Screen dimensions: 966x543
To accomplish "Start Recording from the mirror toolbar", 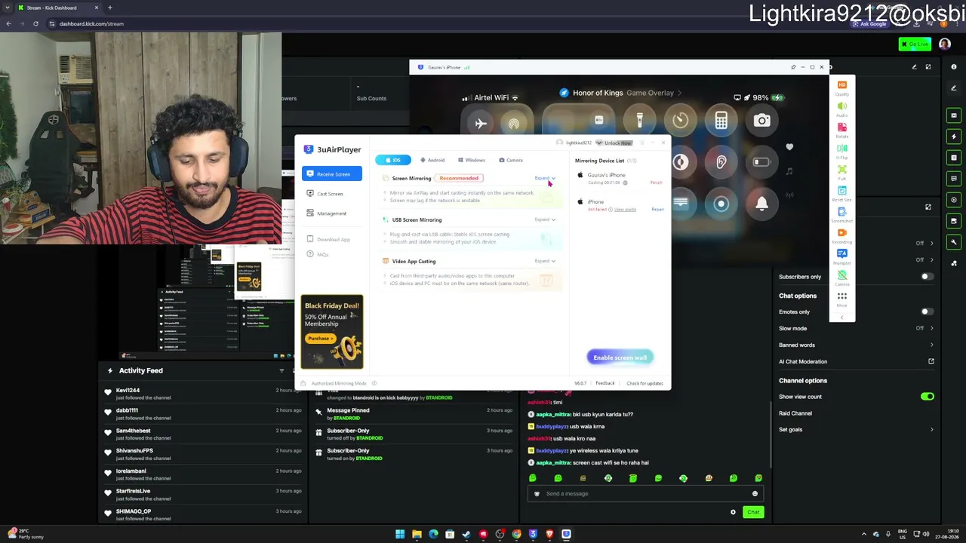I will (x=842, y=232).
